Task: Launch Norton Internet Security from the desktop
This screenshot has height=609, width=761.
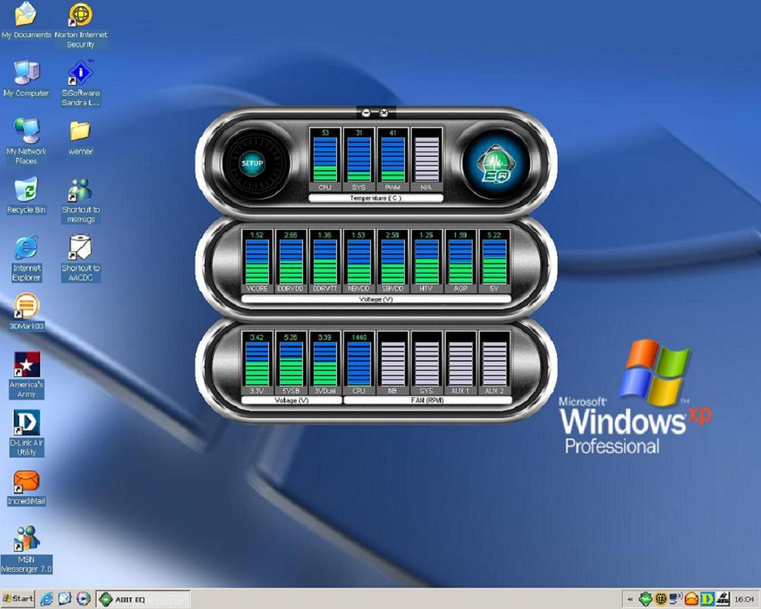Action: pyautogui.click(x=80, y=26)
